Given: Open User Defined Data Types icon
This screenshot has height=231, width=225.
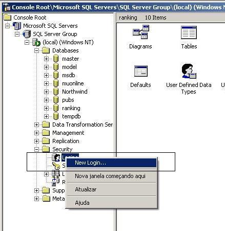Looking at the screenshot, I should 189,71.
